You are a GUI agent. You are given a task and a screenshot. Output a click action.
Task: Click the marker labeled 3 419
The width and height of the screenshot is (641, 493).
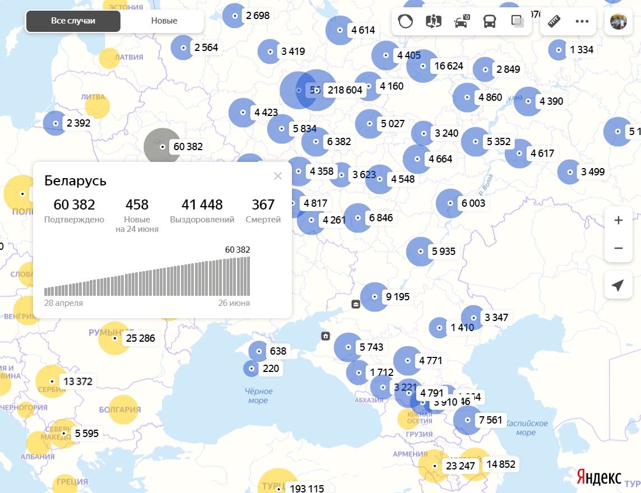(270, 52)
